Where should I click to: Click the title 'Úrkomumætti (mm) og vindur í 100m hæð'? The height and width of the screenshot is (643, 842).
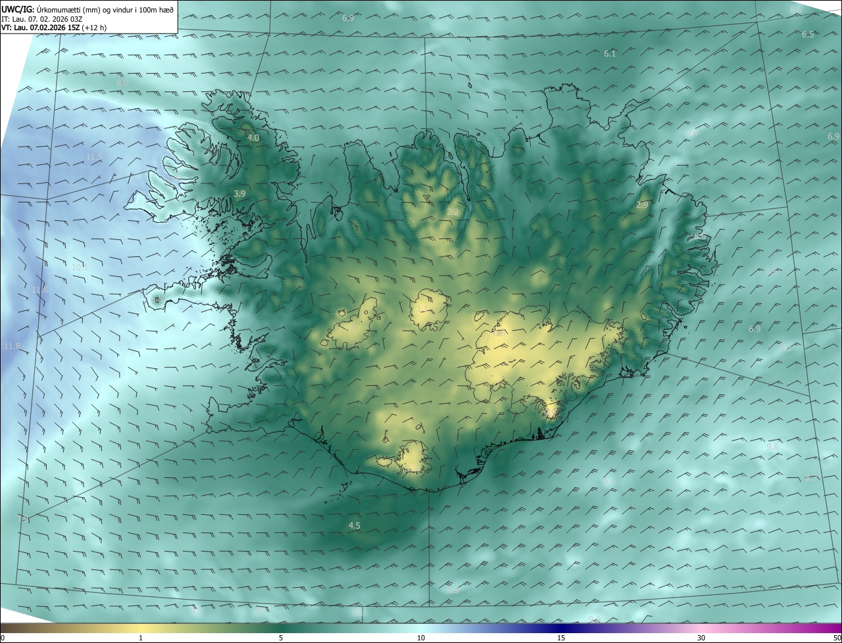[105, 9]
